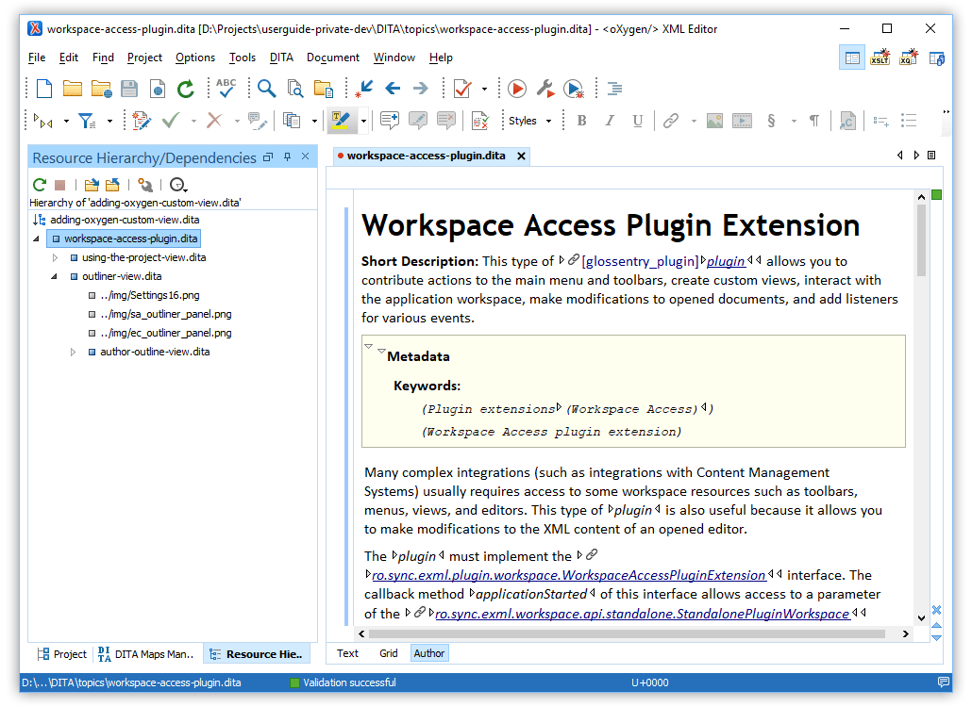Collapse outliner-view.dita tree node

(x=54, y=276)
